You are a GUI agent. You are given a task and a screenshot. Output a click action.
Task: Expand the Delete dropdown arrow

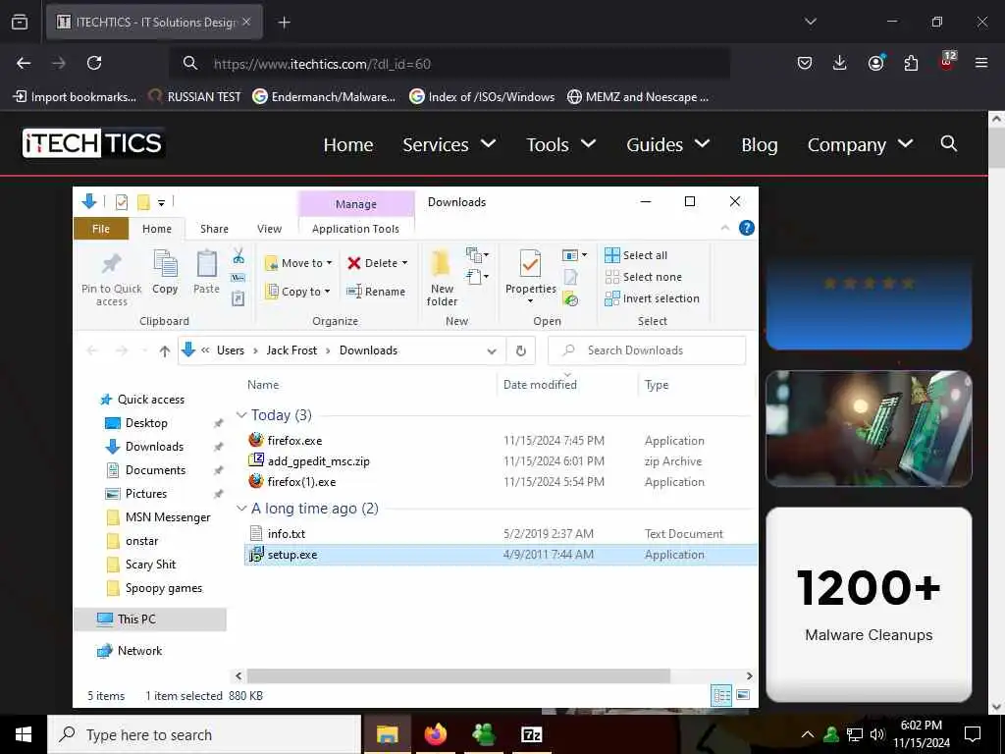(404, 263)
